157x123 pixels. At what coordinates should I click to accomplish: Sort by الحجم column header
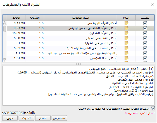[16, 18]
